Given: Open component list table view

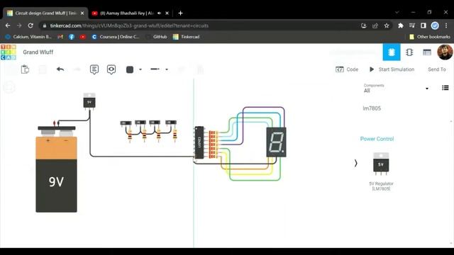Looking at the screenshot, I should (427, 52).
